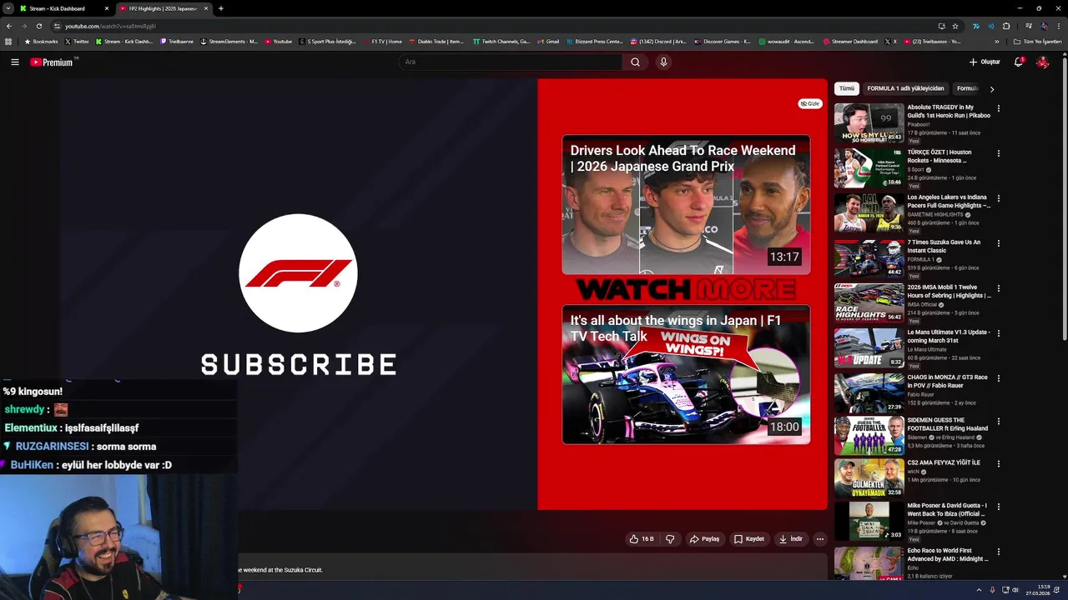Open options for Absolute TRAGEDY video
The height and width of the screenshot is (600, 1068).
998,108
